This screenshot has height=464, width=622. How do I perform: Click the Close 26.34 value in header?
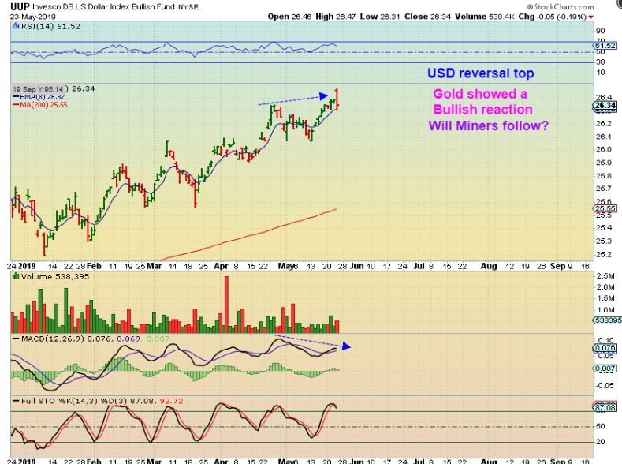[427, 17]
